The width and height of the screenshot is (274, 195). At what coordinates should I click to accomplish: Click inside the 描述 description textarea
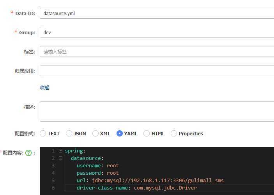click(156, 112)
